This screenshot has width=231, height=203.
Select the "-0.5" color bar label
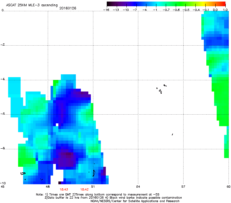click(x=186, y=10)
